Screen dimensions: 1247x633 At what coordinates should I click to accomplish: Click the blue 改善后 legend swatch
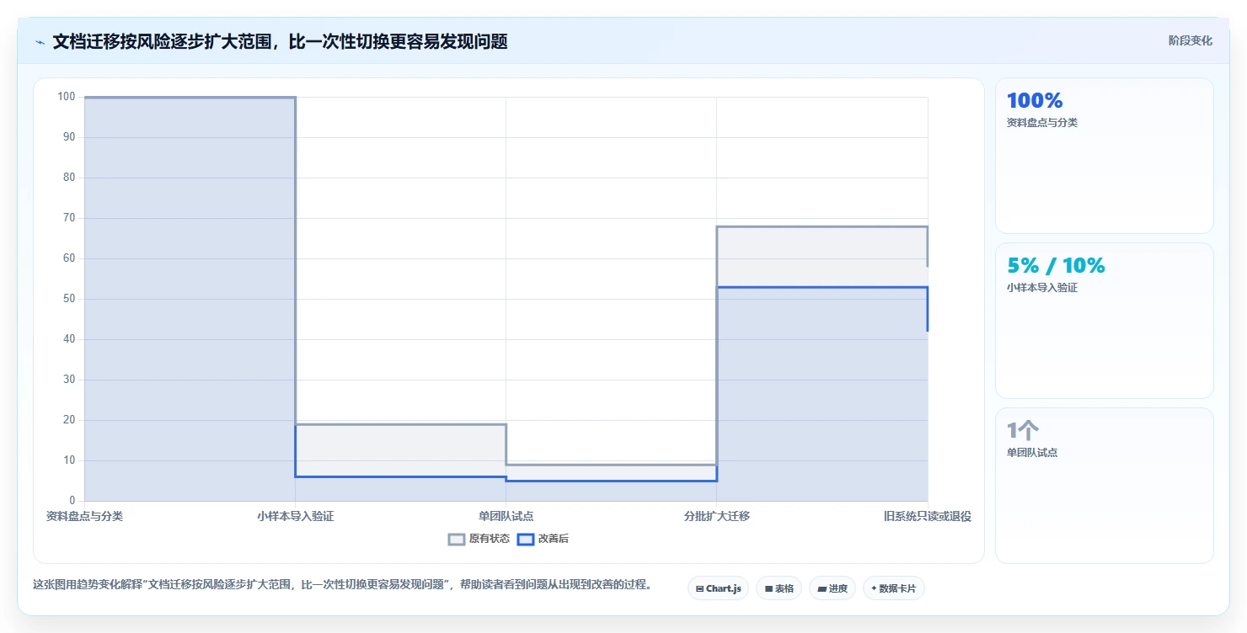point(526,539)
